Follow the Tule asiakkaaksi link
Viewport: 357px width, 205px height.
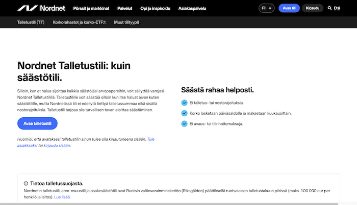(x=86, y=142)
